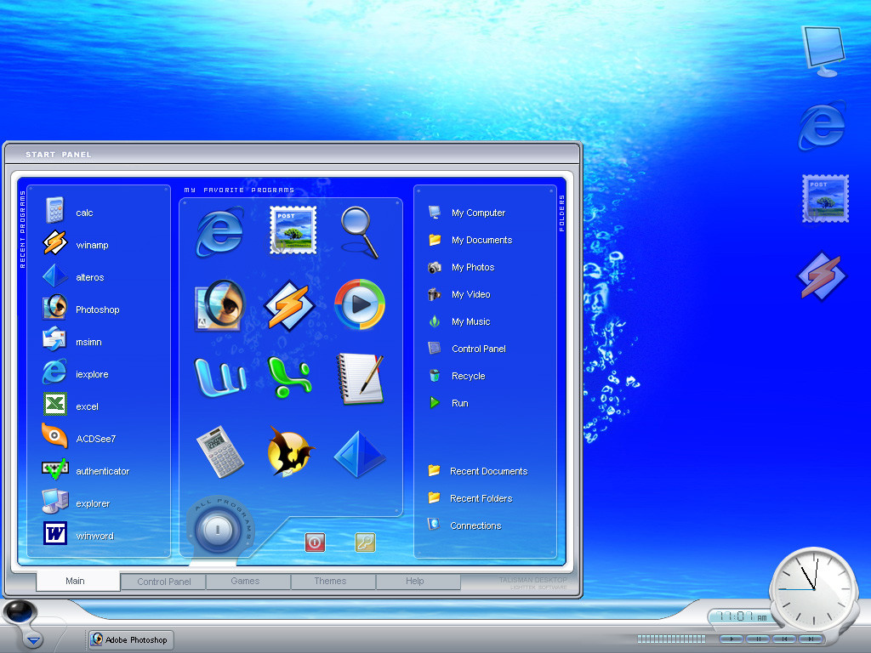Select the Main tab
The height and width of the screenshot is (653, 871).
pyautogui.click(x=77, y=581)
